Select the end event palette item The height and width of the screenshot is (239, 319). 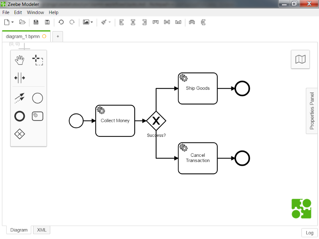click(x=20, y=116)
